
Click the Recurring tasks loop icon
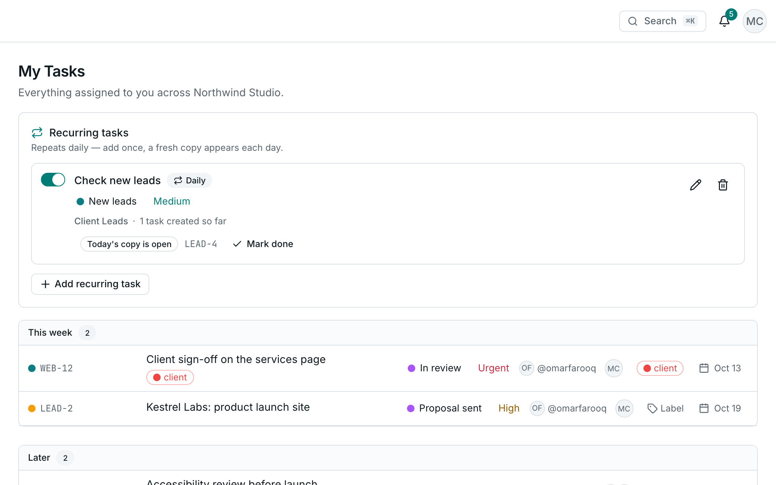tap(37, 133)
